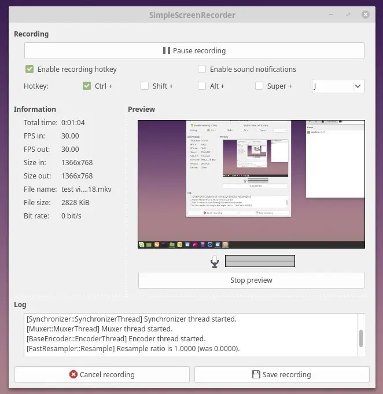Click the Synchronizer thread started log line
Viewport: 383px width, 394px height.
click(131, 319)
